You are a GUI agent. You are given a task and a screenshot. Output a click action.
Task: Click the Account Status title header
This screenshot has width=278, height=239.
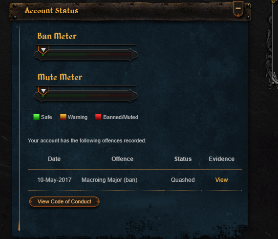51,11
